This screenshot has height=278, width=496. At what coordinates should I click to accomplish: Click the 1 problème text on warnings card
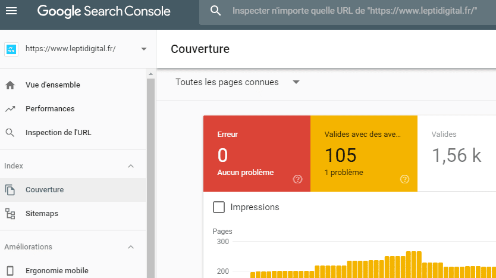(344, 173)
